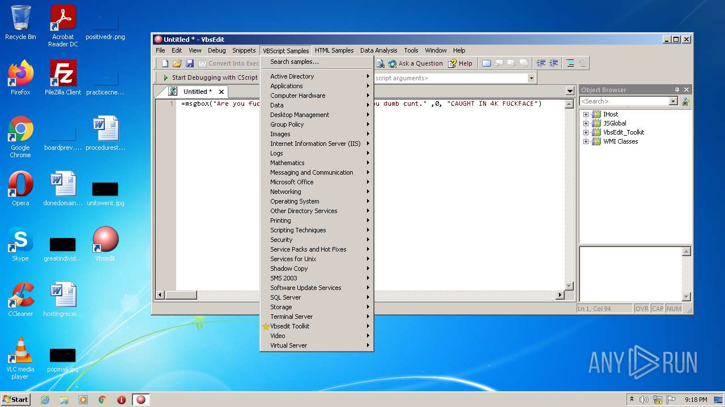This screenshot has width=725, height=407.
Task: Expand the Computer Hardware submenu
Action: [317, 96]
